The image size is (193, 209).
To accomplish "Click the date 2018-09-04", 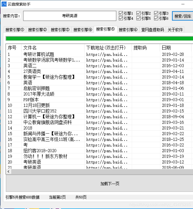I will pyautogui.click(x=173, y=117).
